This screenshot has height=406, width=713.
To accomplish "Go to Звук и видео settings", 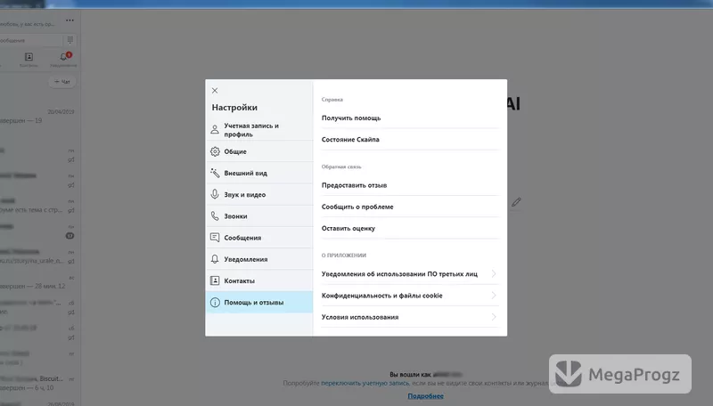I will point(259,194).
